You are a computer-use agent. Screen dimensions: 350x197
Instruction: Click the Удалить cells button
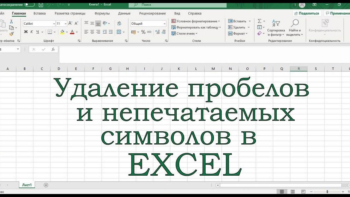239,27
